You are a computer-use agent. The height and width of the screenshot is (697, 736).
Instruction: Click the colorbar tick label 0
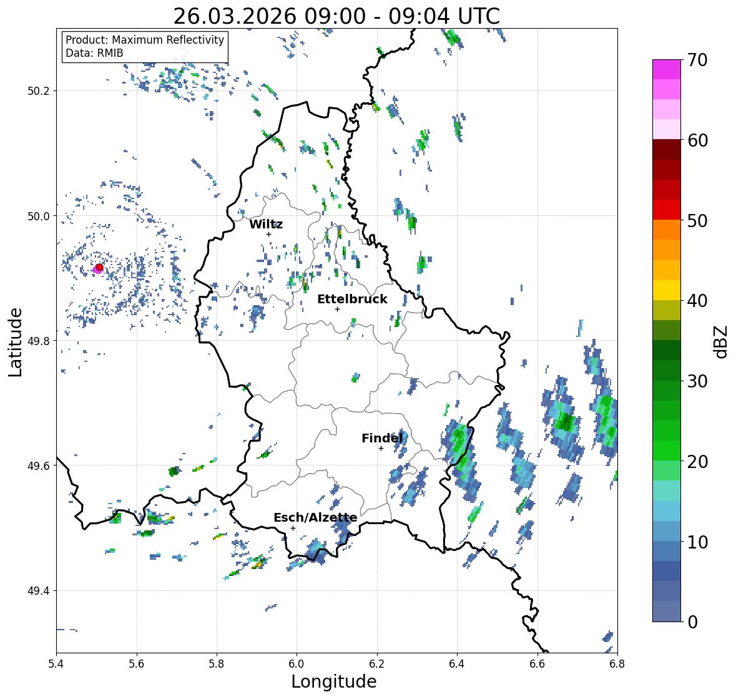(x=692, y=622)
